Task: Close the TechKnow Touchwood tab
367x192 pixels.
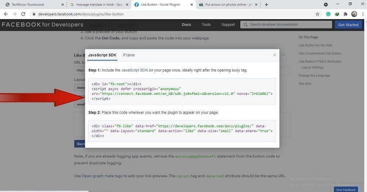Action: (x=63, y=4)
